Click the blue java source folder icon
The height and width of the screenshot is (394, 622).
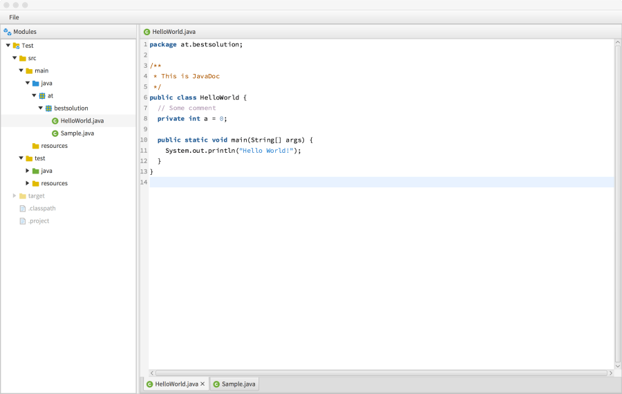[35, 83]
